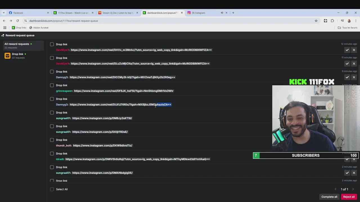The image size is (360, 202).
Task: Open Dannyg3's DIJt1J7tRGx reel link
Action: click(120, 105)
